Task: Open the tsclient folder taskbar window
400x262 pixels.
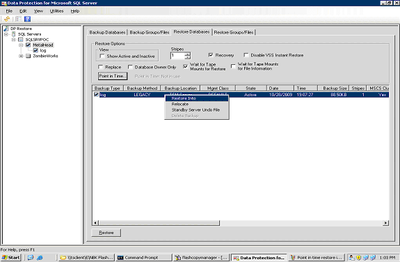Action: coord(87,258)
